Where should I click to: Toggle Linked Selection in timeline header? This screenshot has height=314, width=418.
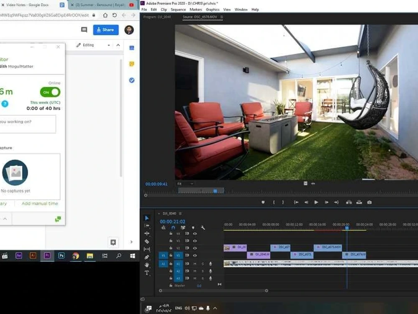coord(183,227)
